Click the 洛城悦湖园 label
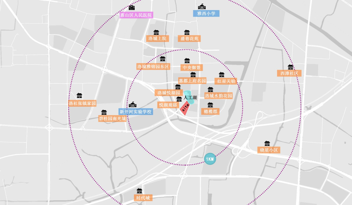352x205 pixels. tap(169, 93)
